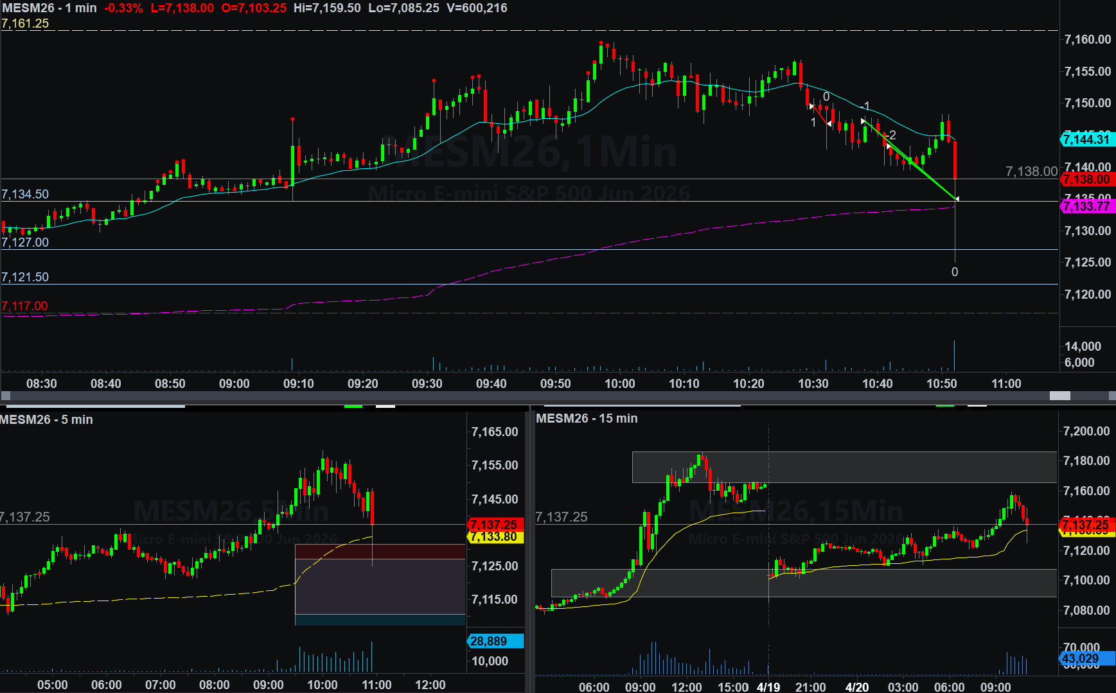This screenshot has height=693, width=1116.
Task: Select the 7,134.50 horizontal level label
Action: (x=25, y=194)
